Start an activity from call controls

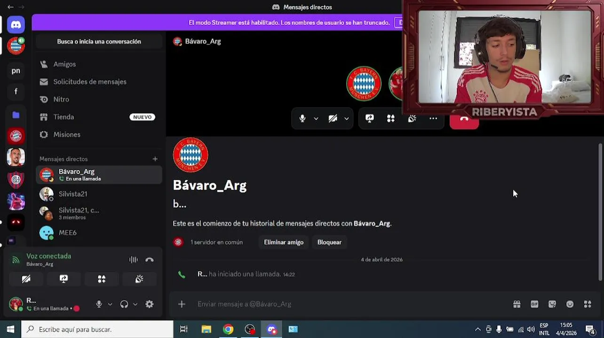point(391,119)
